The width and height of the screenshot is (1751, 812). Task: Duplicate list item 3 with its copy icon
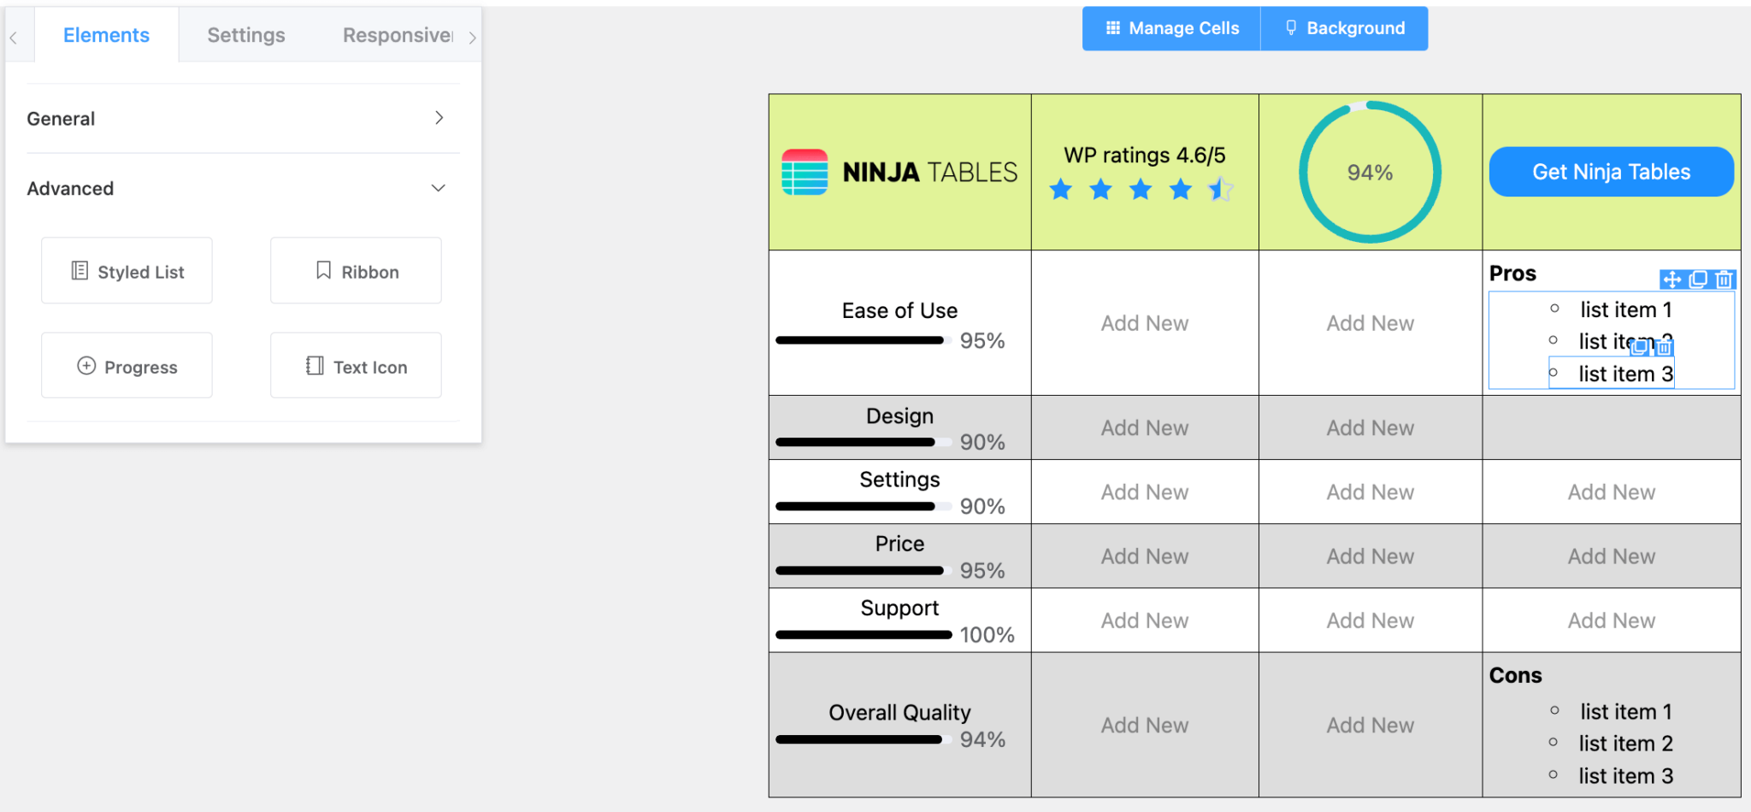1639,348
